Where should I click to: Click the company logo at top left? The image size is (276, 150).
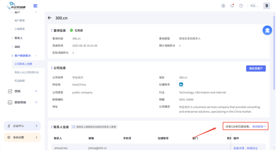[17, 6]
